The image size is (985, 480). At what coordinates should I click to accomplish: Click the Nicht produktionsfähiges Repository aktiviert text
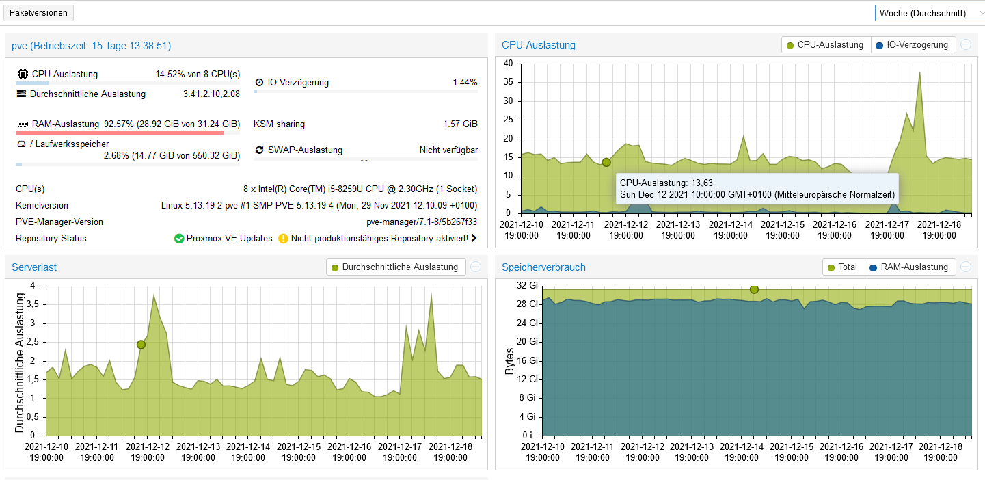pyautogui.click(x=379, y=239)
